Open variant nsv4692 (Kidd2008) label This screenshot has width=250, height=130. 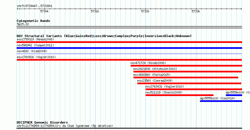[32, 51]
